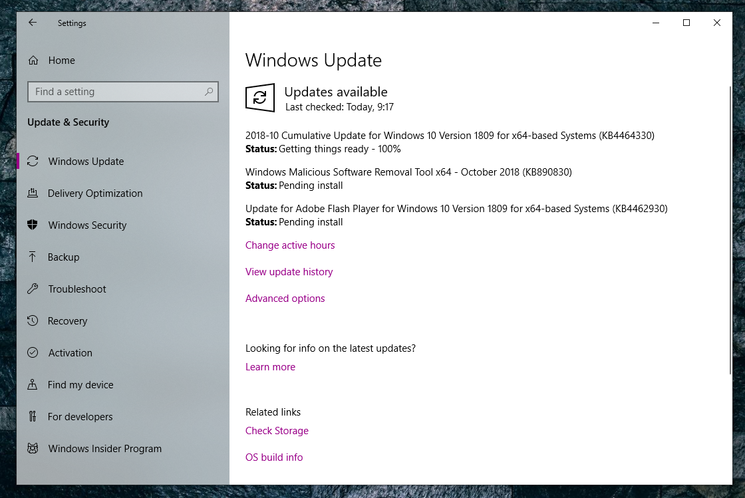745x498 pixels.
Task: Click the 'Windows Update' page title
Action: point(313,61)
